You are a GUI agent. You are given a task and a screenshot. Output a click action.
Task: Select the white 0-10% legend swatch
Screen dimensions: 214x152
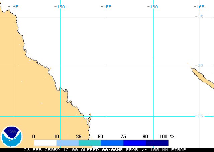[45, 143]
